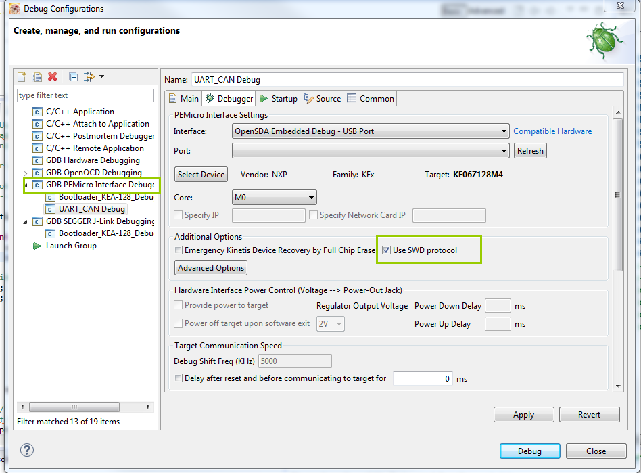This screenshot has width=641, height=473.
Task: Switch to the Common tab
Action: [x=371, y=99]
